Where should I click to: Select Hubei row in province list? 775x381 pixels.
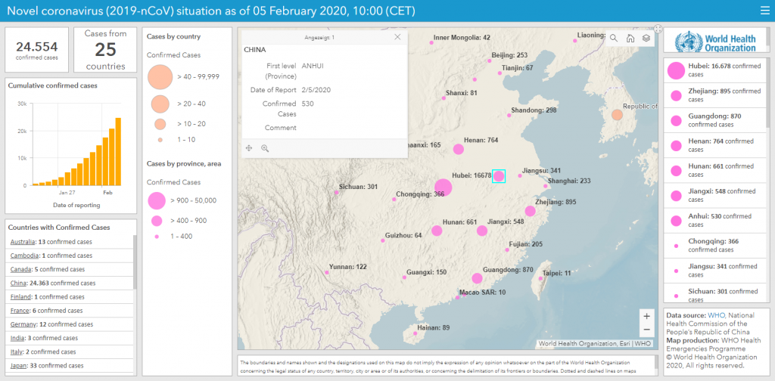coord(714,70)
